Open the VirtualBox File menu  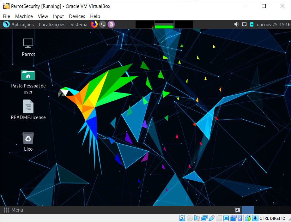7,16
